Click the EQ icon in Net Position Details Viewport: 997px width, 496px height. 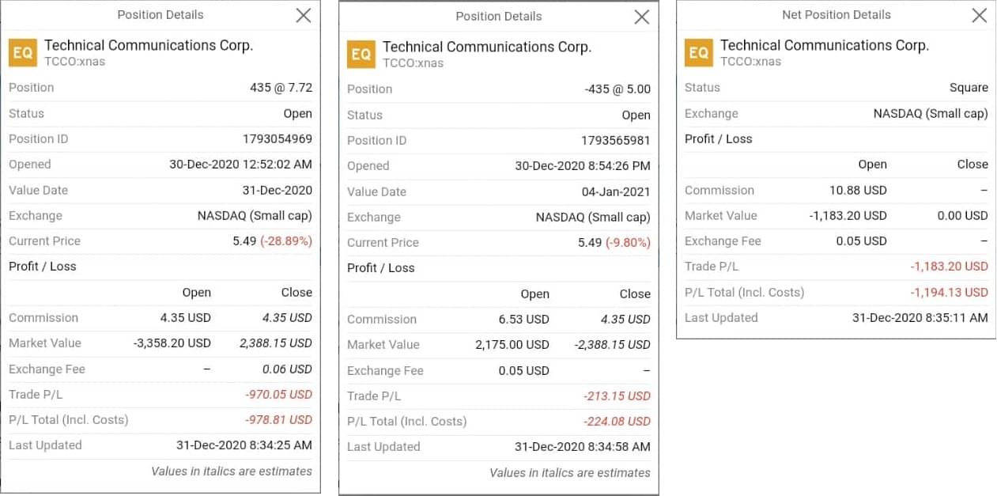698,53
